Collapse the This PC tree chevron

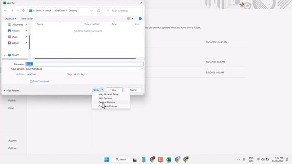pos(5,55)
